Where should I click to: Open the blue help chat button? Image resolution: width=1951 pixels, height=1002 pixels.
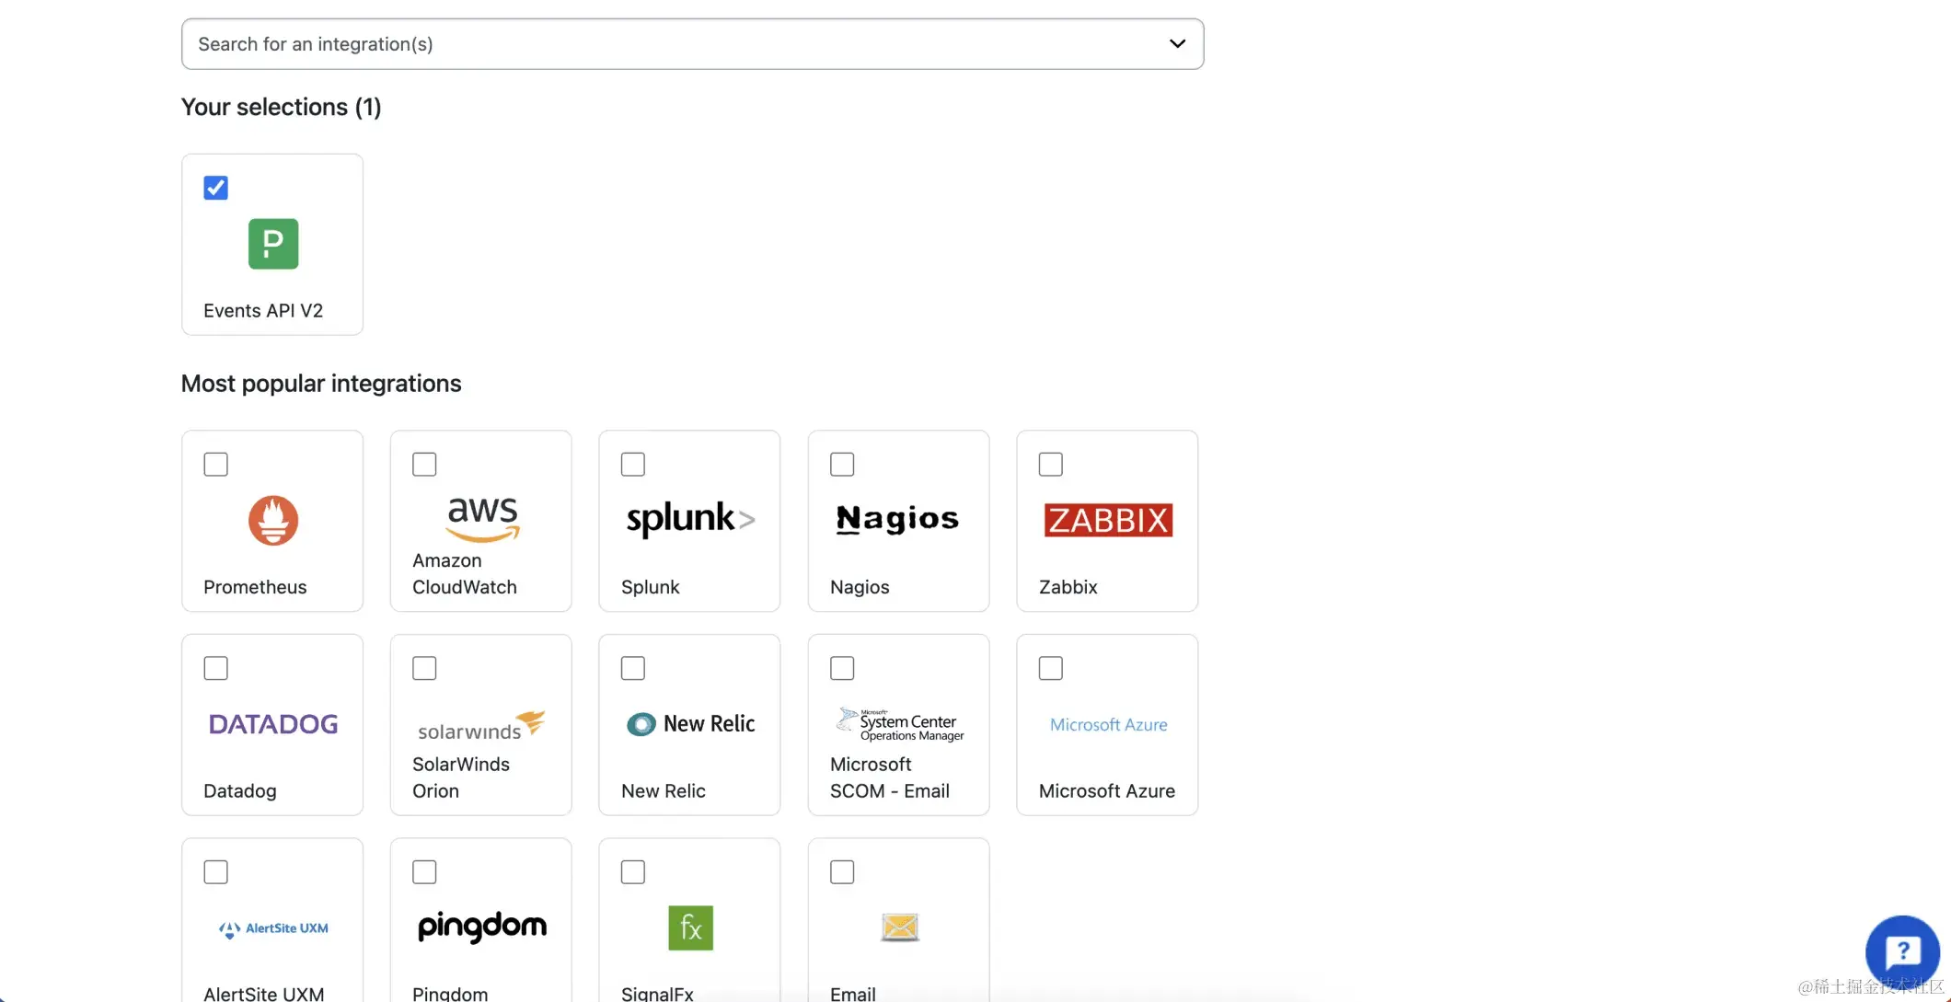point(1902,952)
